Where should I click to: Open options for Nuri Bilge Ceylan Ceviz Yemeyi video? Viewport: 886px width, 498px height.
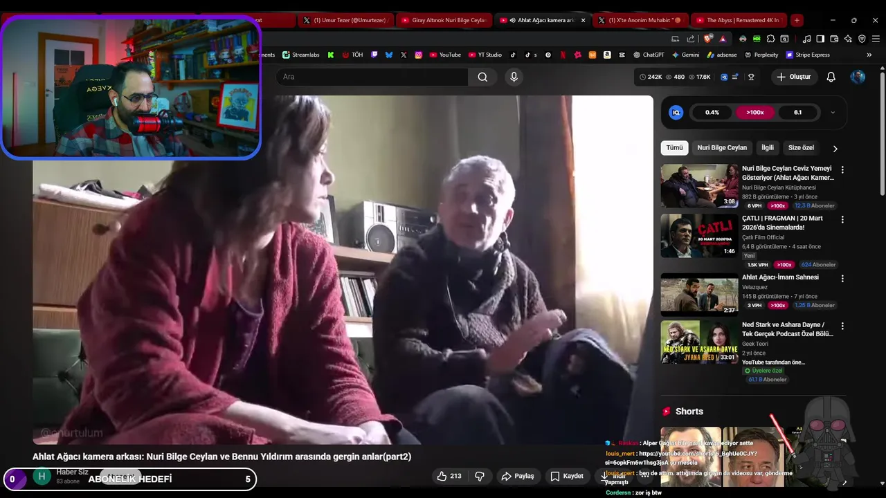842,169
